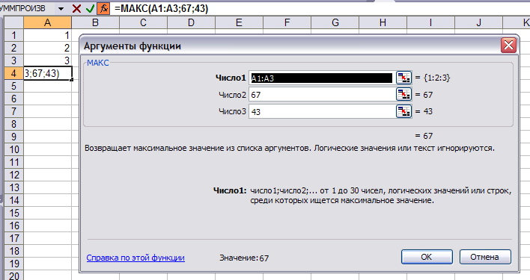530x280 pixels.
Task: Select row 15 header
Action: pyautogui.click(x=14, y=213)
